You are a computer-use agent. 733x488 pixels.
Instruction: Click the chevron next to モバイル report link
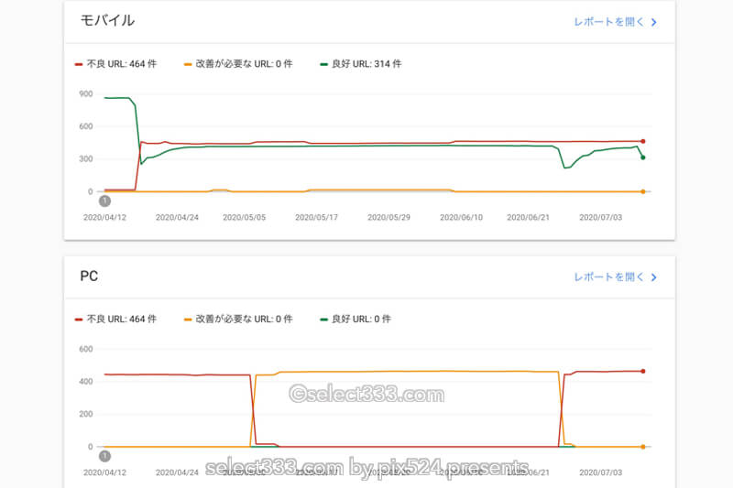[653, 22]
